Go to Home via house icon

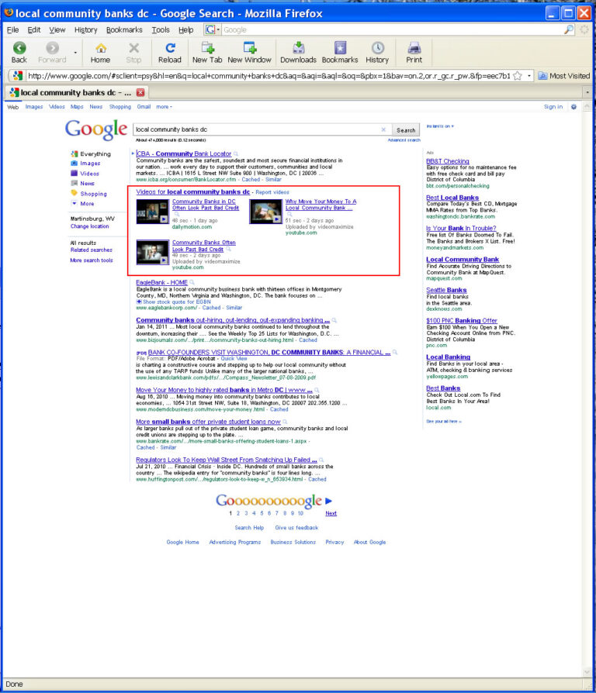(x=101, y=48)
